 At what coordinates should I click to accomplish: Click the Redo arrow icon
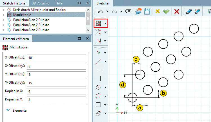(115, 12)
